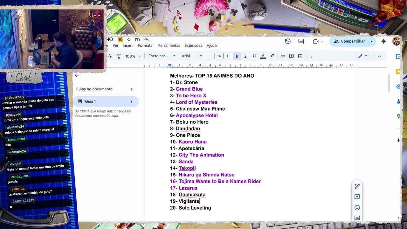Get add-ons with side panel plus
This screenshot has height=229, width=407.
398,140
